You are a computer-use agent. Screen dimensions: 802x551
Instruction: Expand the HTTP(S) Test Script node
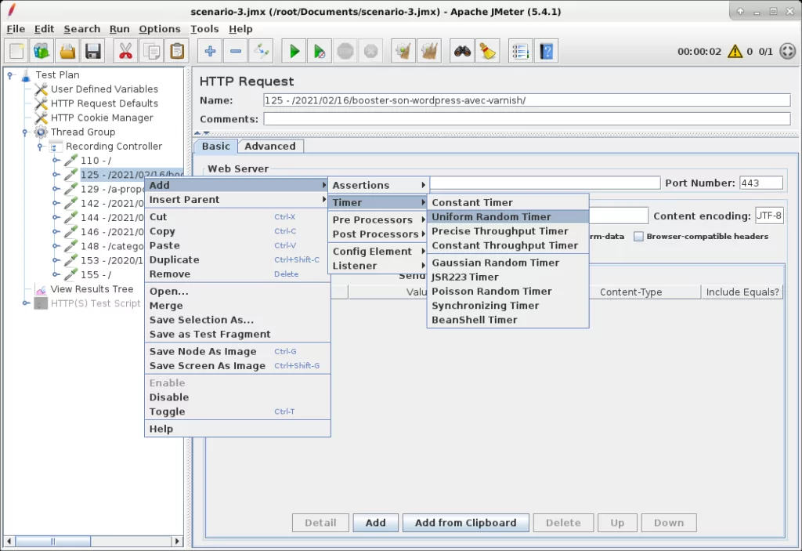[x=25, y=303]
